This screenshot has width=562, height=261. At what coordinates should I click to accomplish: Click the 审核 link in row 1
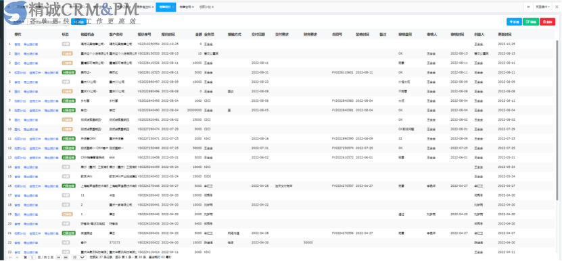(x=17, y=45)
